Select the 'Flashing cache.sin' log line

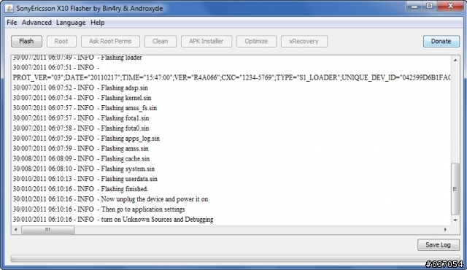point(81,158)
